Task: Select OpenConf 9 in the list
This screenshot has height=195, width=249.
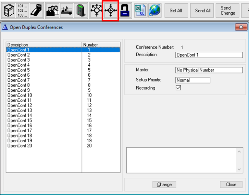Action: click(63, 90)
